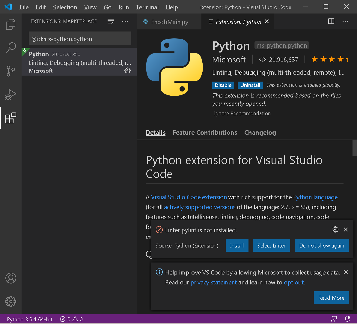The width and height of the screenshot is (357, 324).
Task: Open the Terminal menu
Action: tap(147, 7)
